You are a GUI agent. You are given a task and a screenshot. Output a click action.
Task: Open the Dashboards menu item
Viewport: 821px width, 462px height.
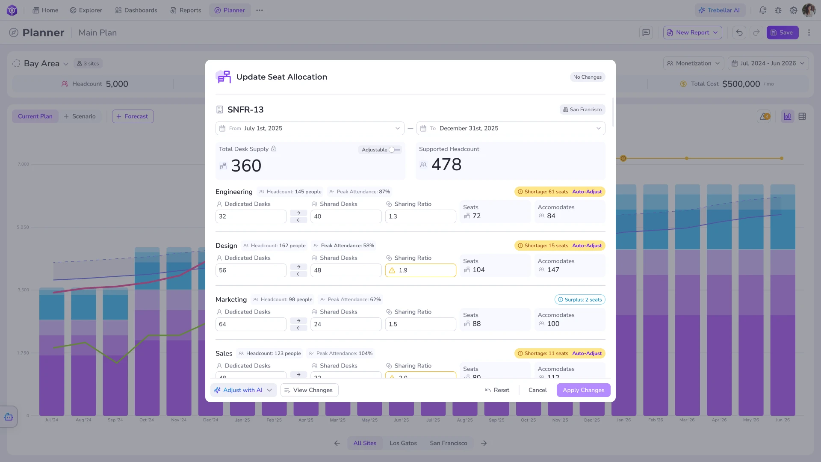click(136, 10)
